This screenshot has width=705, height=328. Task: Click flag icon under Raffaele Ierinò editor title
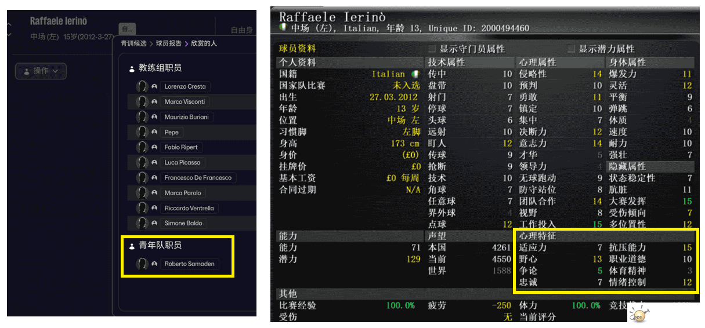click(x=283, y=27)
